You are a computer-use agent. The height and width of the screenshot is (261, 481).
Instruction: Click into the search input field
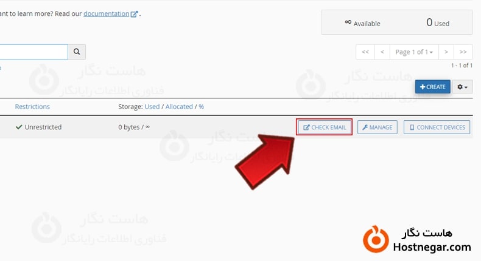pos(33,52)
